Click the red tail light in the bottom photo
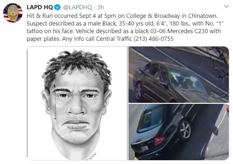This screenshot has width=233, height=164. (160, 141)
